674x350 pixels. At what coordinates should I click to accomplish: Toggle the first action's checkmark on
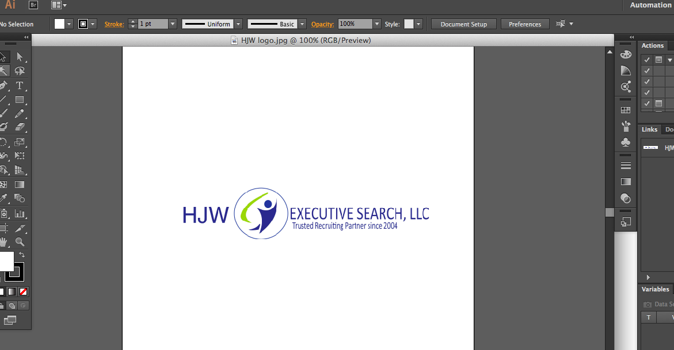coord(648,59)
